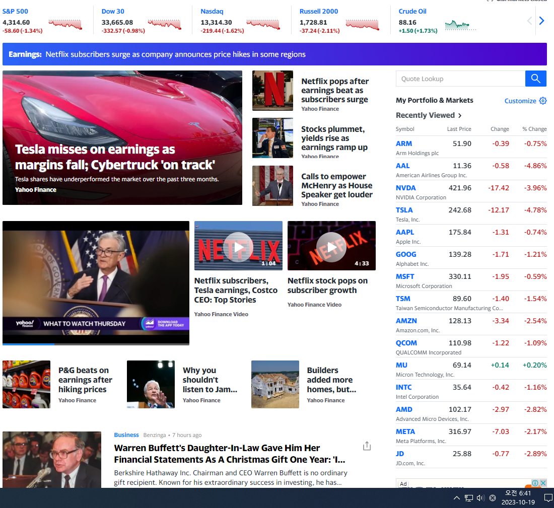Image resolution: width=554 pixels, height=508 pixels.
Task: Open the META symbol quote
Action: tap(405, 431)
